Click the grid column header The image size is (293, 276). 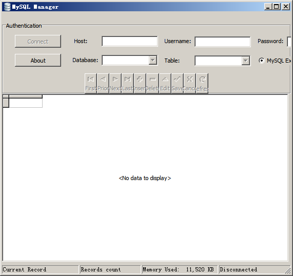pos(26,96)
